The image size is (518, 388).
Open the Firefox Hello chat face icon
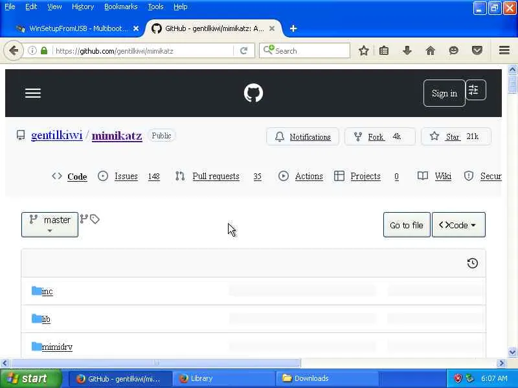(x=454, y=50)
